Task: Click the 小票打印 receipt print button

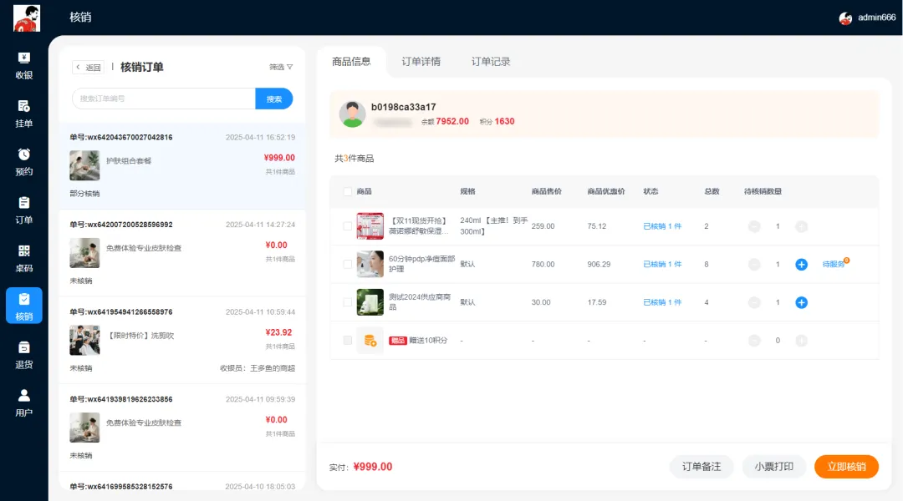Action: [x=774, y=467]
